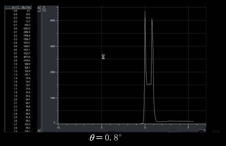Viewport: 226px width, 146px height.
Task: Click the second curve peak near 0.8
Action: (x=152, y=19)
